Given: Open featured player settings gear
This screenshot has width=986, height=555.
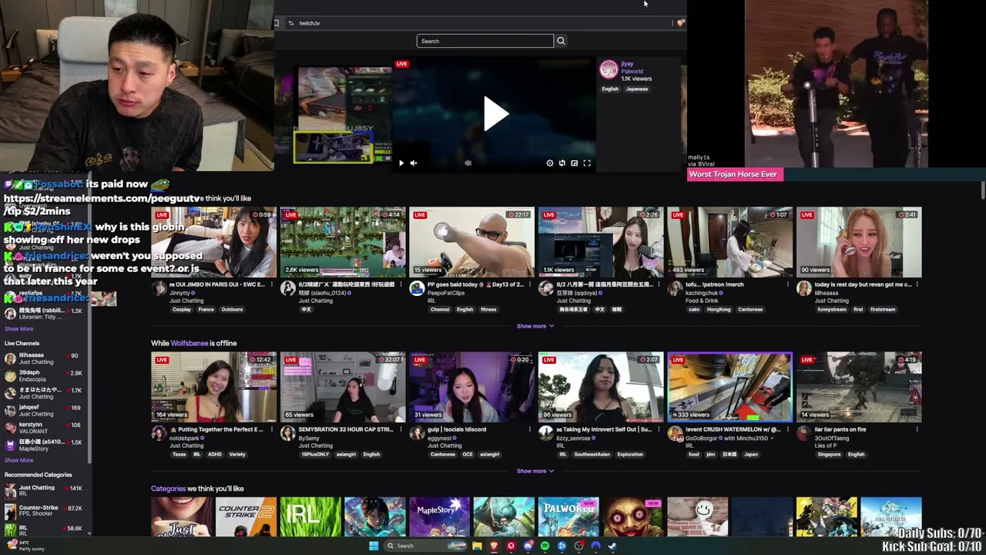Looking at the screenshot, I should pos(549,163).
